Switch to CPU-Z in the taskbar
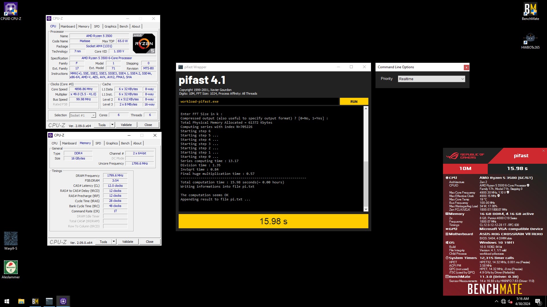 point(63,301)
